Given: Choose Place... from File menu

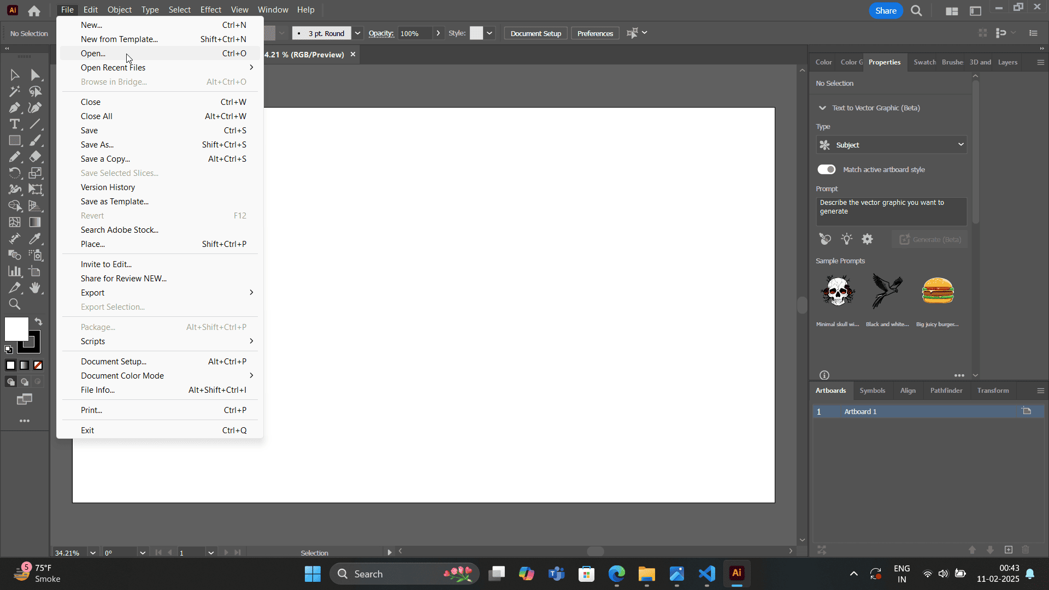Looking at the screenshot, I should [160, 244].
